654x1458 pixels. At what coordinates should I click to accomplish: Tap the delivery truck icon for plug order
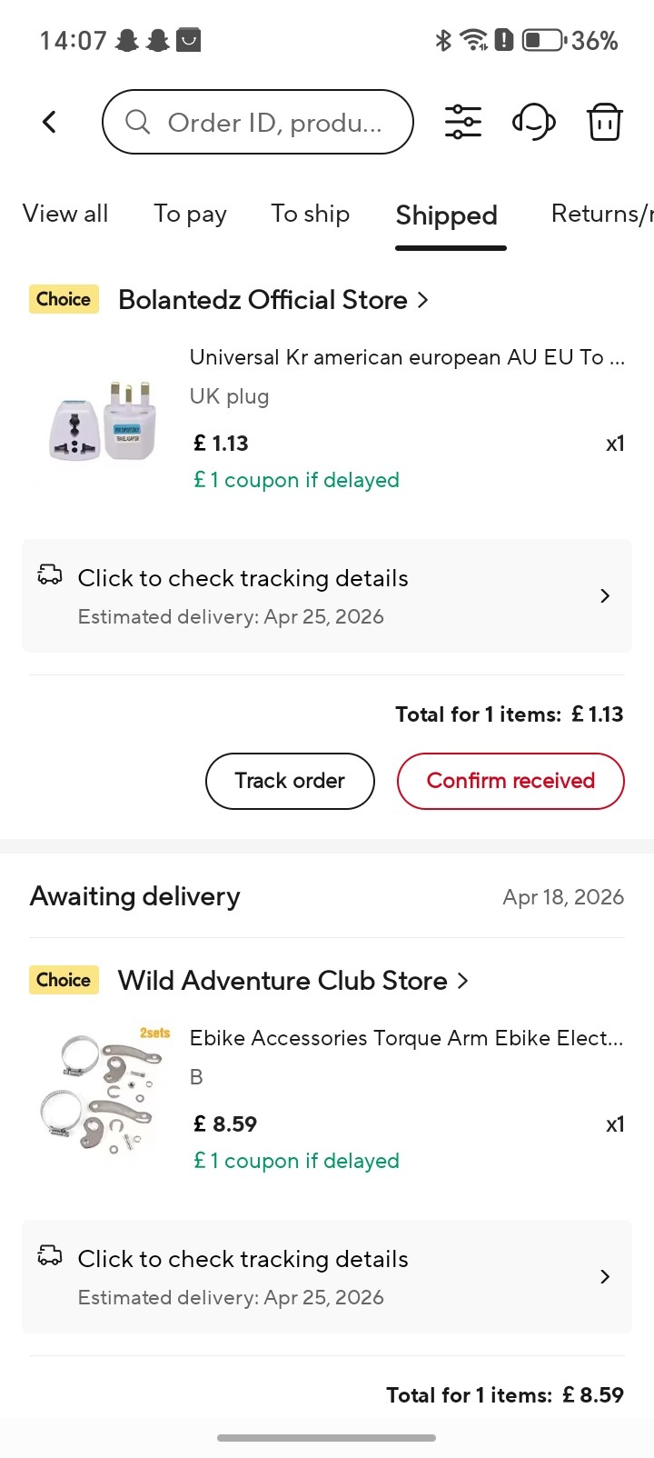50,575
